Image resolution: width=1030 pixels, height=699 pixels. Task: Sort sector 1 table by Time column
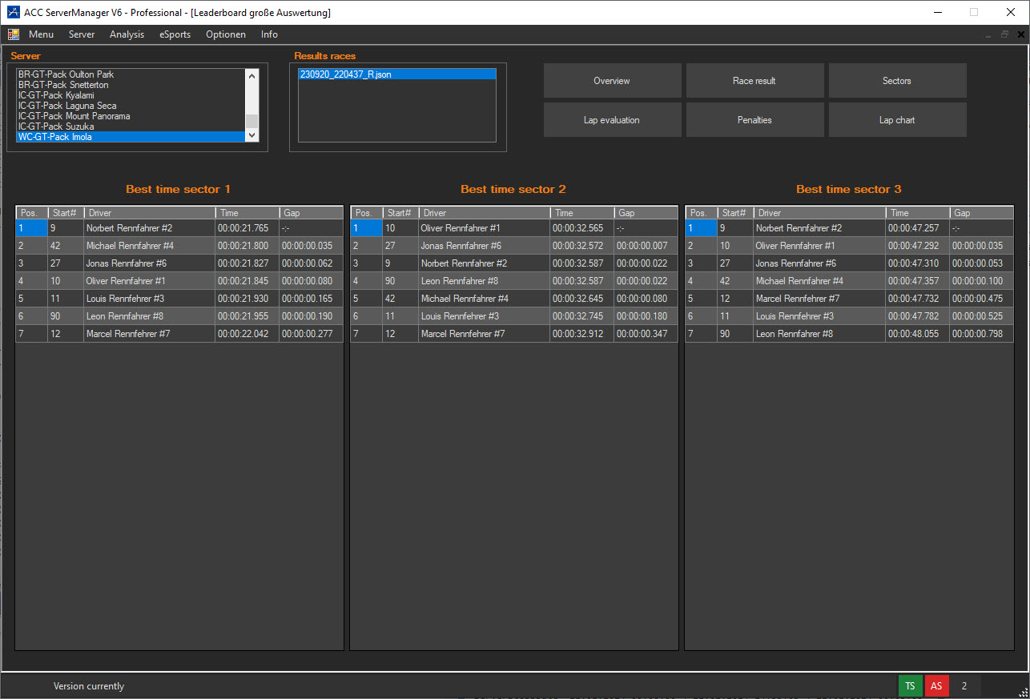tap(247, 213)
